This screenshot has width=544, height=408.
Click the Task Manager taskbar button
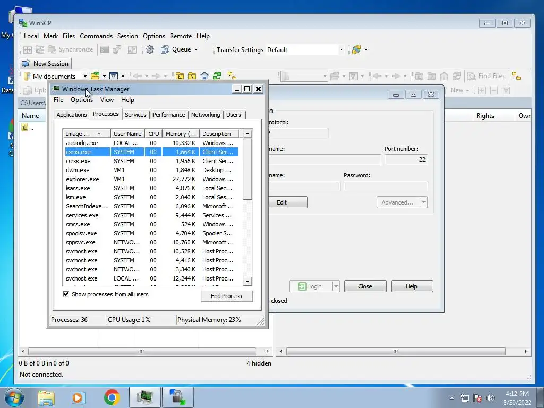click(x=144, y=397)
